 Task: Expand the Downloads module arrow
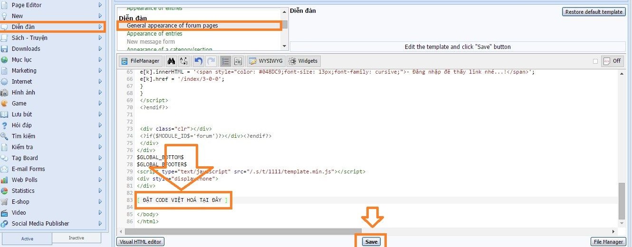tap(100, 48)
